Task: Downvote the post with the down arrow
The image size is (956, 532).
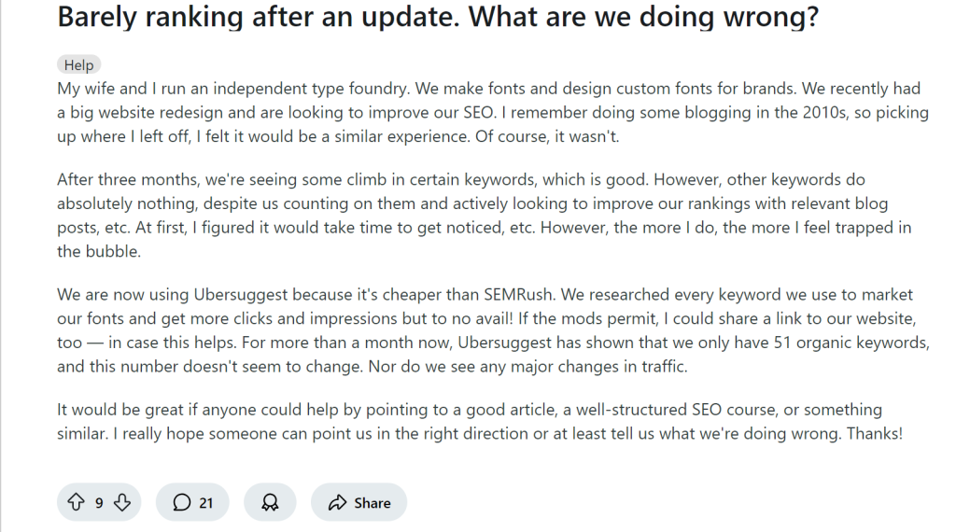Action: 122,502
